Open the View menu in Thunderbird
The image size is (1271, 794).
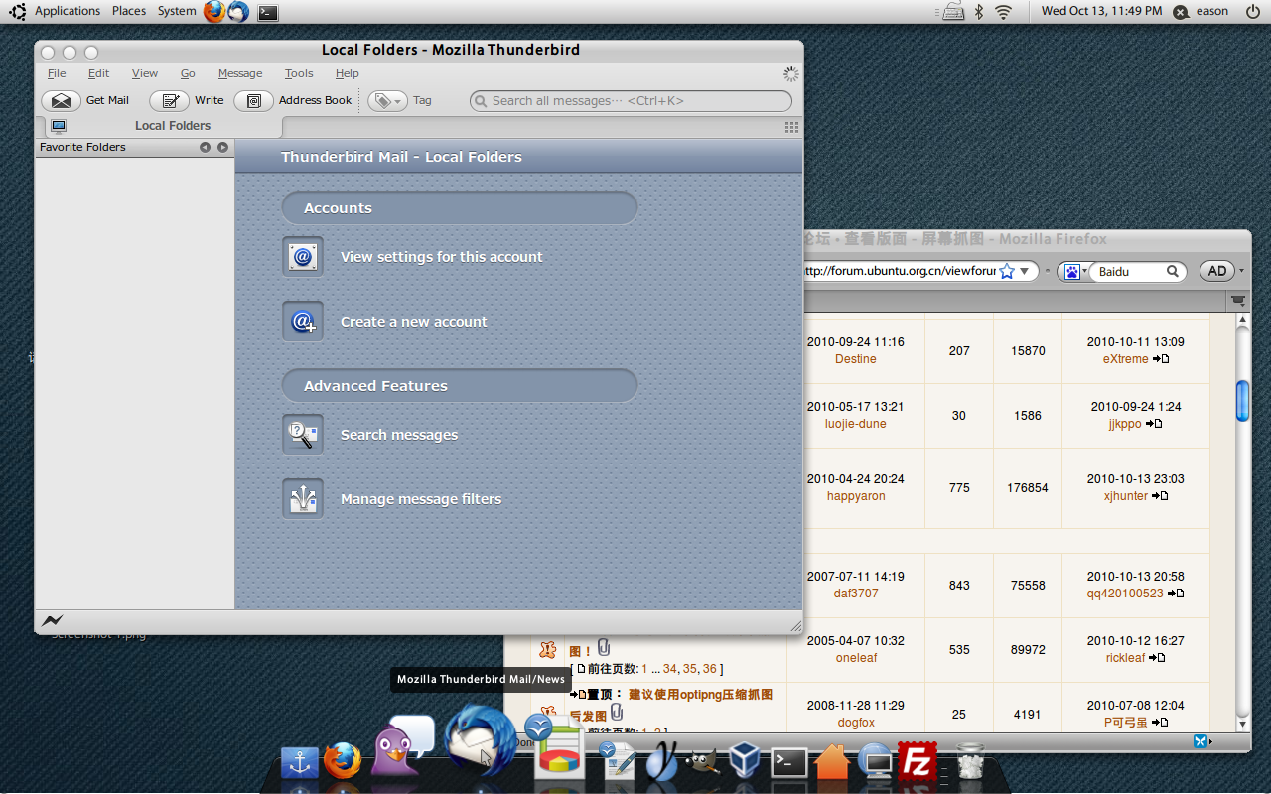[x=145, y=73]
